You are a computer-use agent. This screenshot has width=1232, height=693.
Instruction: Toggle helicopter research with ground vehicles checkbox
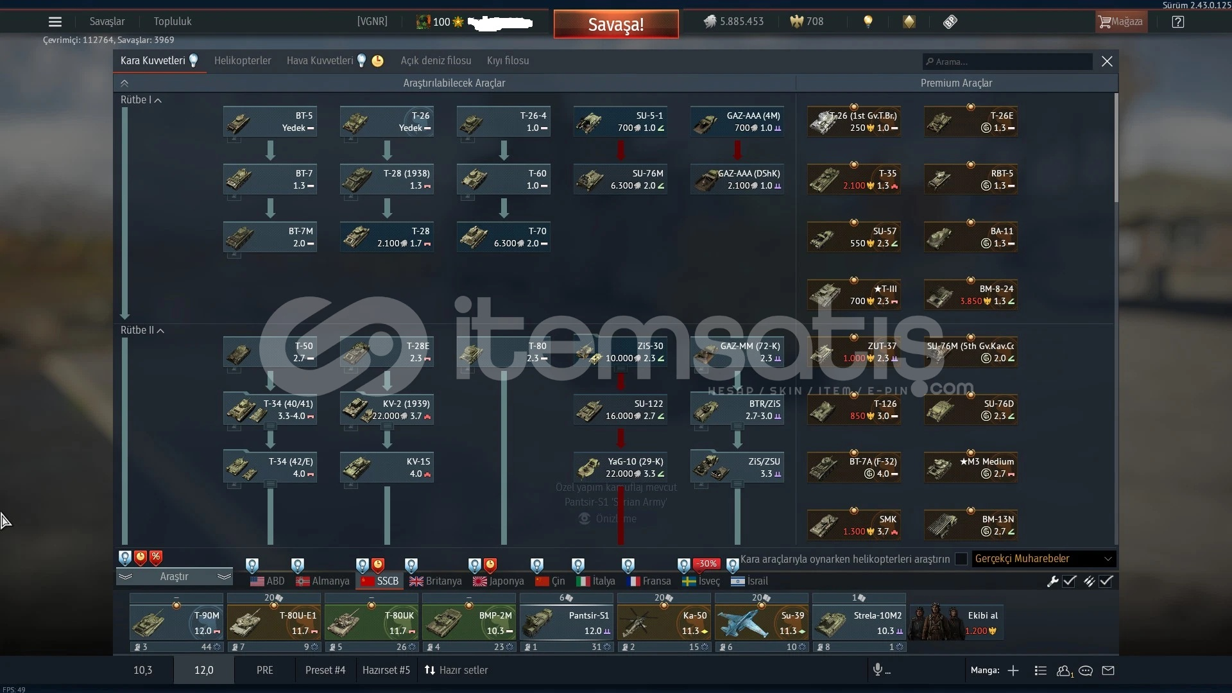click(x=961, y=559)
